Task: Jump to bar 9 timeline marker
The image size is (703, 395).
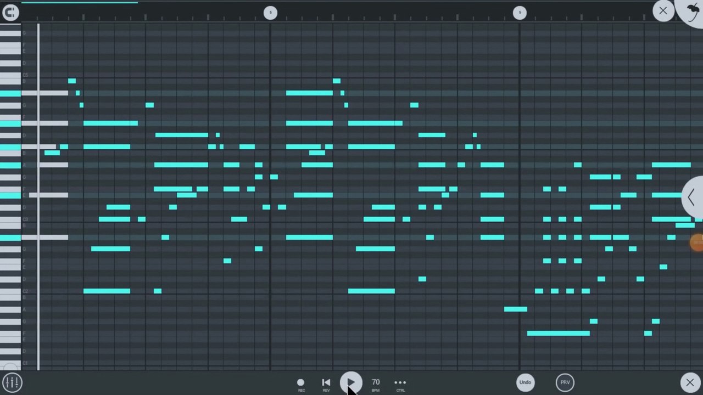Action: click(x=520, y=13)
